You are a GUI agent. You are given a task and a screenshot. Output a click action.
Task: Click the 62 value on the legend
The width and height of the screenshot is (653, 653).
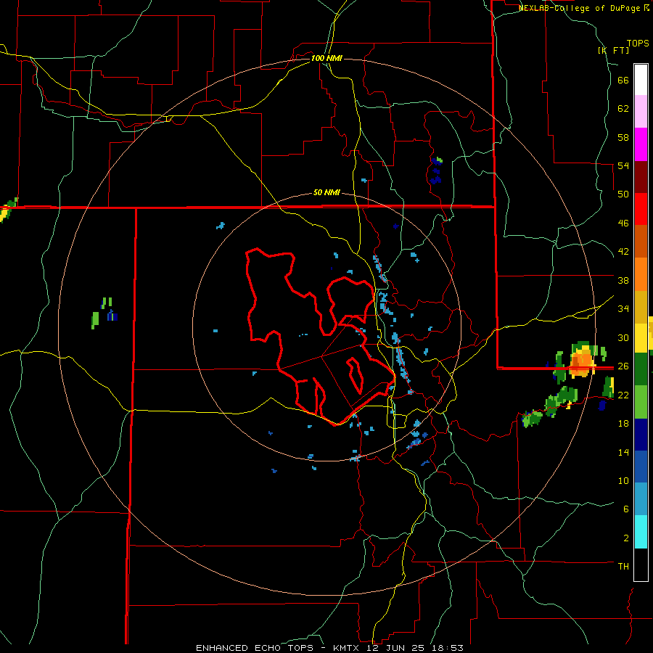(623, 109)
